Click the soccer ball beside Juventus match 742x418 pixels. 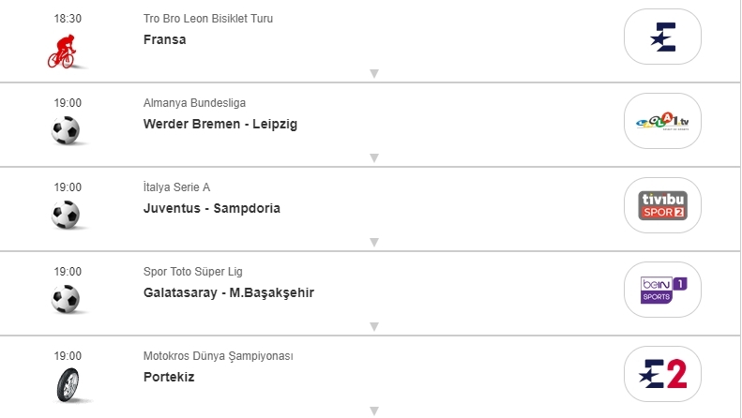click(x=67, y=215)
